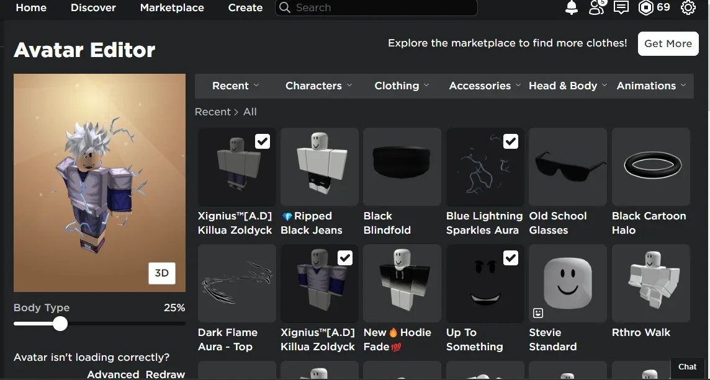Go to the Marketplace tab
The width and height of the screenshot is (710, 380).
click(x=172, y=7)
